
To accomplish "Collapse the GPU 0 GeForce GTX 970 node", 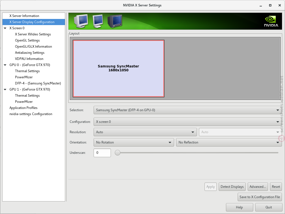I will [5, 65].
